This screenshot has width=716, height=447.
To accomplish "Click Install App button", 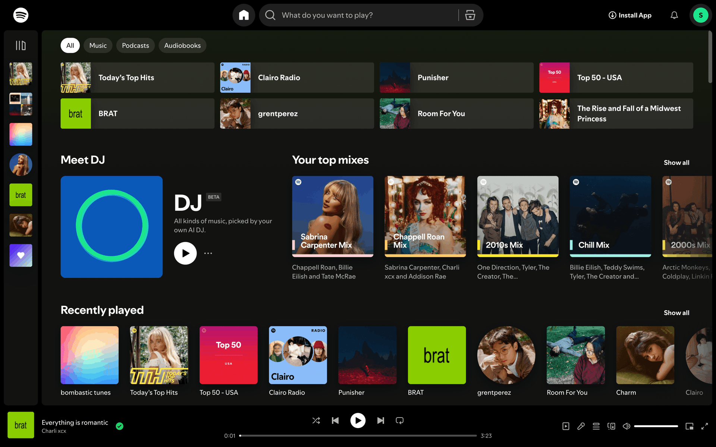I will (630, 15).
